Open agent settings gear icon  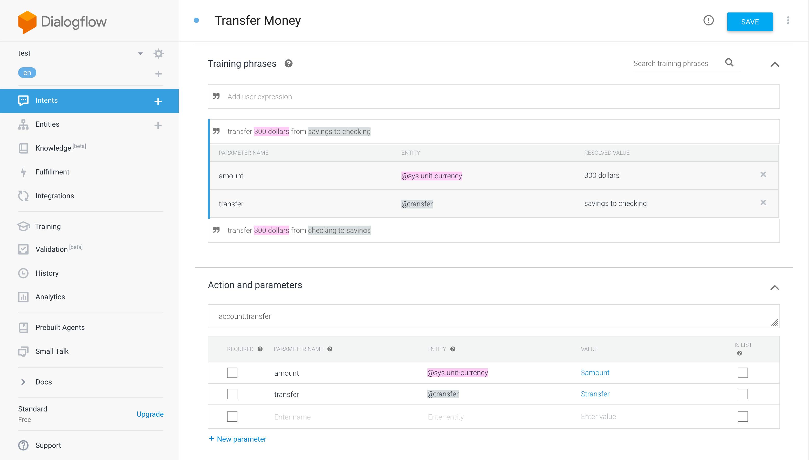(158, 53)
